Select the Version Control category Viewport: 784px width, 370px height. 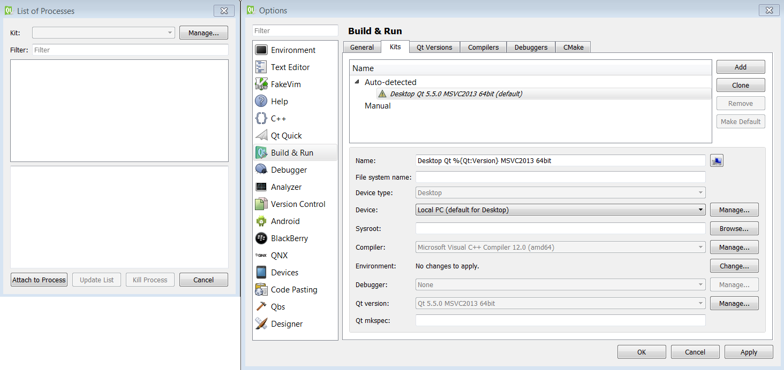click(298, 204)
